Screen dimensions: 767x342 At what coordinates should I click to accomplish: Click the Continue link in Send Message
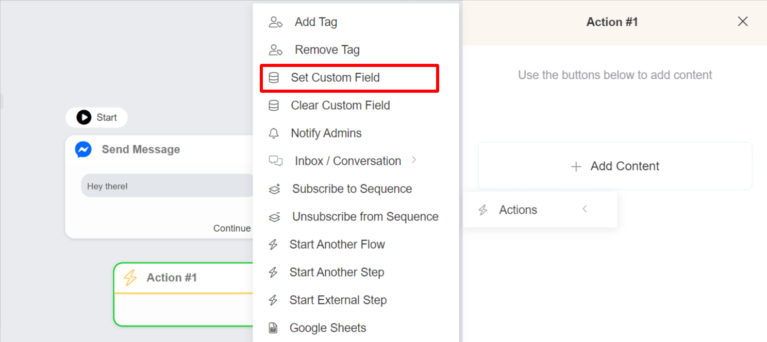[232, 228]
